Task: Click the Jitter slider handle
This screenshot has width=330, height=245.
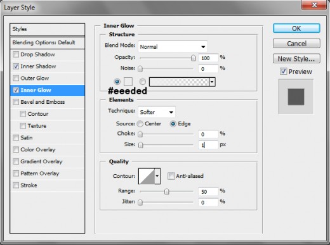Action: click(140, 203)
